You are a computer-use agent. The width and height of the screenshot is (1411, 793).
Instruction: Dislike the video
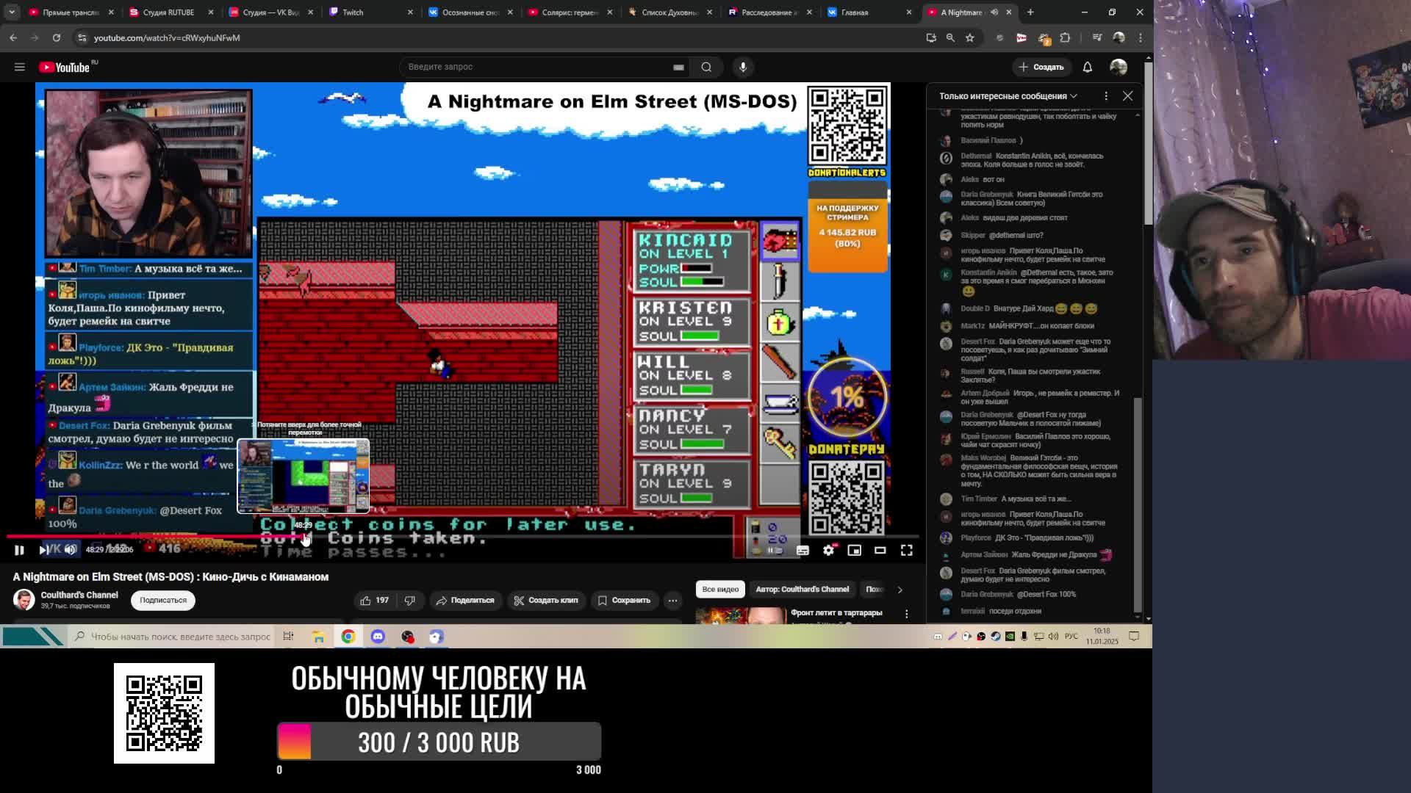pyautogui.click(x=410, y=601)
